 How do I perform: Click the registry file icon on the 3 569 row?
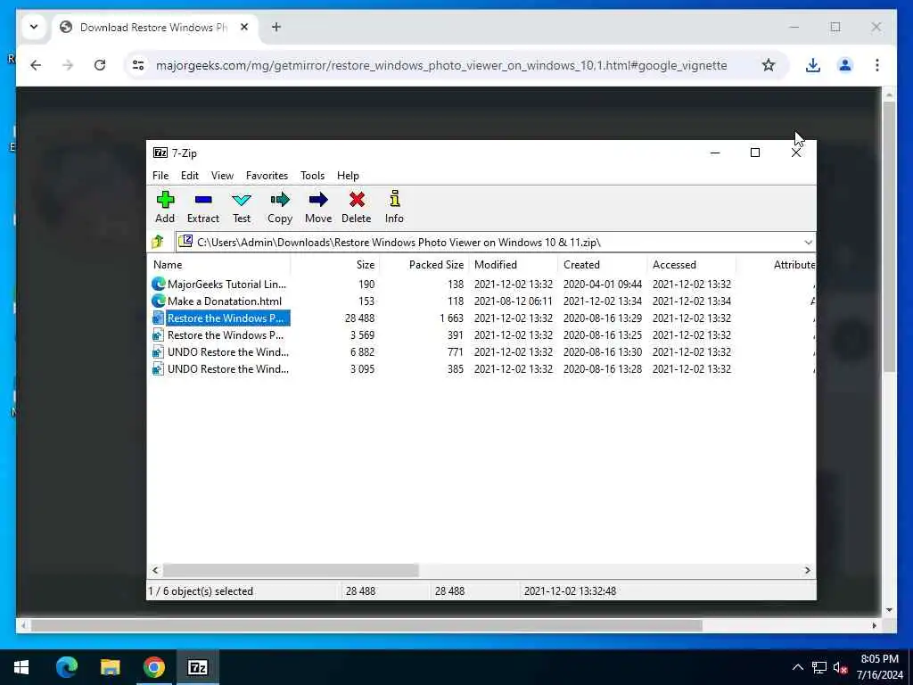158,335
